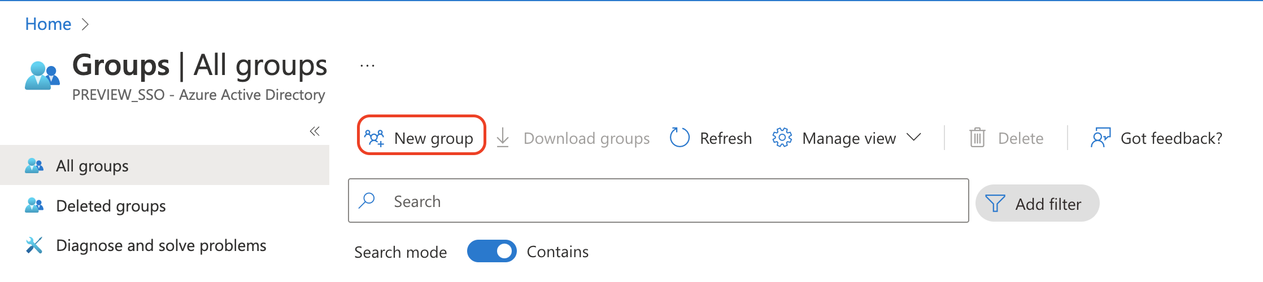Image resolution: width=1263 pixels, height=282 pixels.
Task: Click the Got feedback person icon
Action: point(1100,138)
